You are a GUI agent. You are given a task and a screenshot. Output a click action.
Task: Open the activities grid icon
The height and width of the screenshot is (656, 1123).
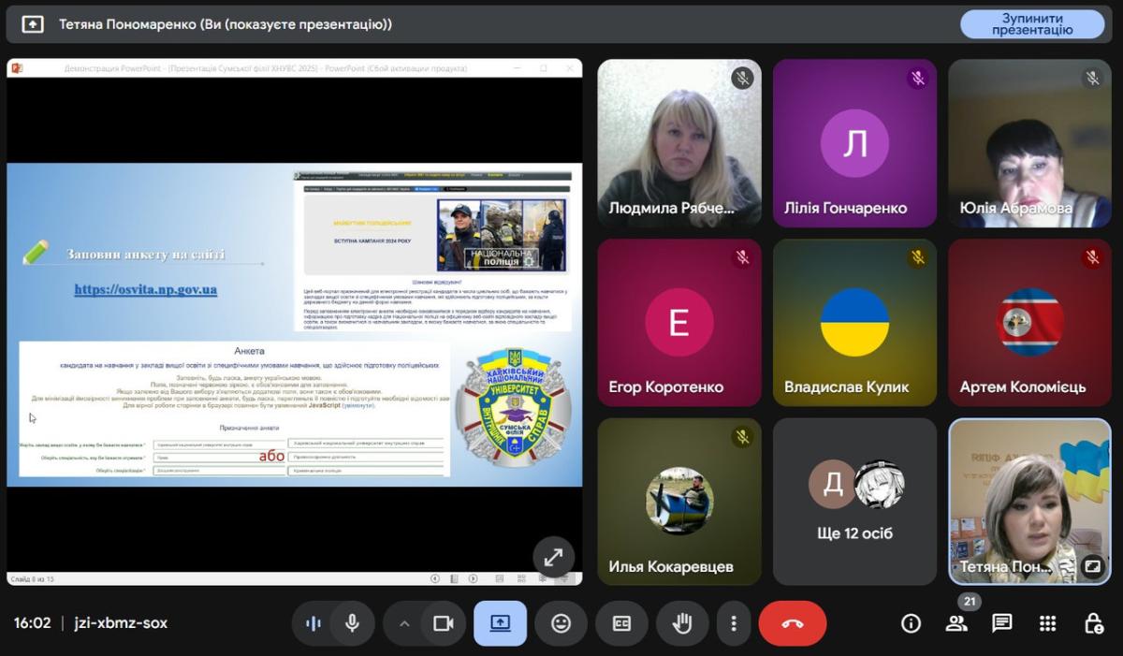tap(1048, 623)
